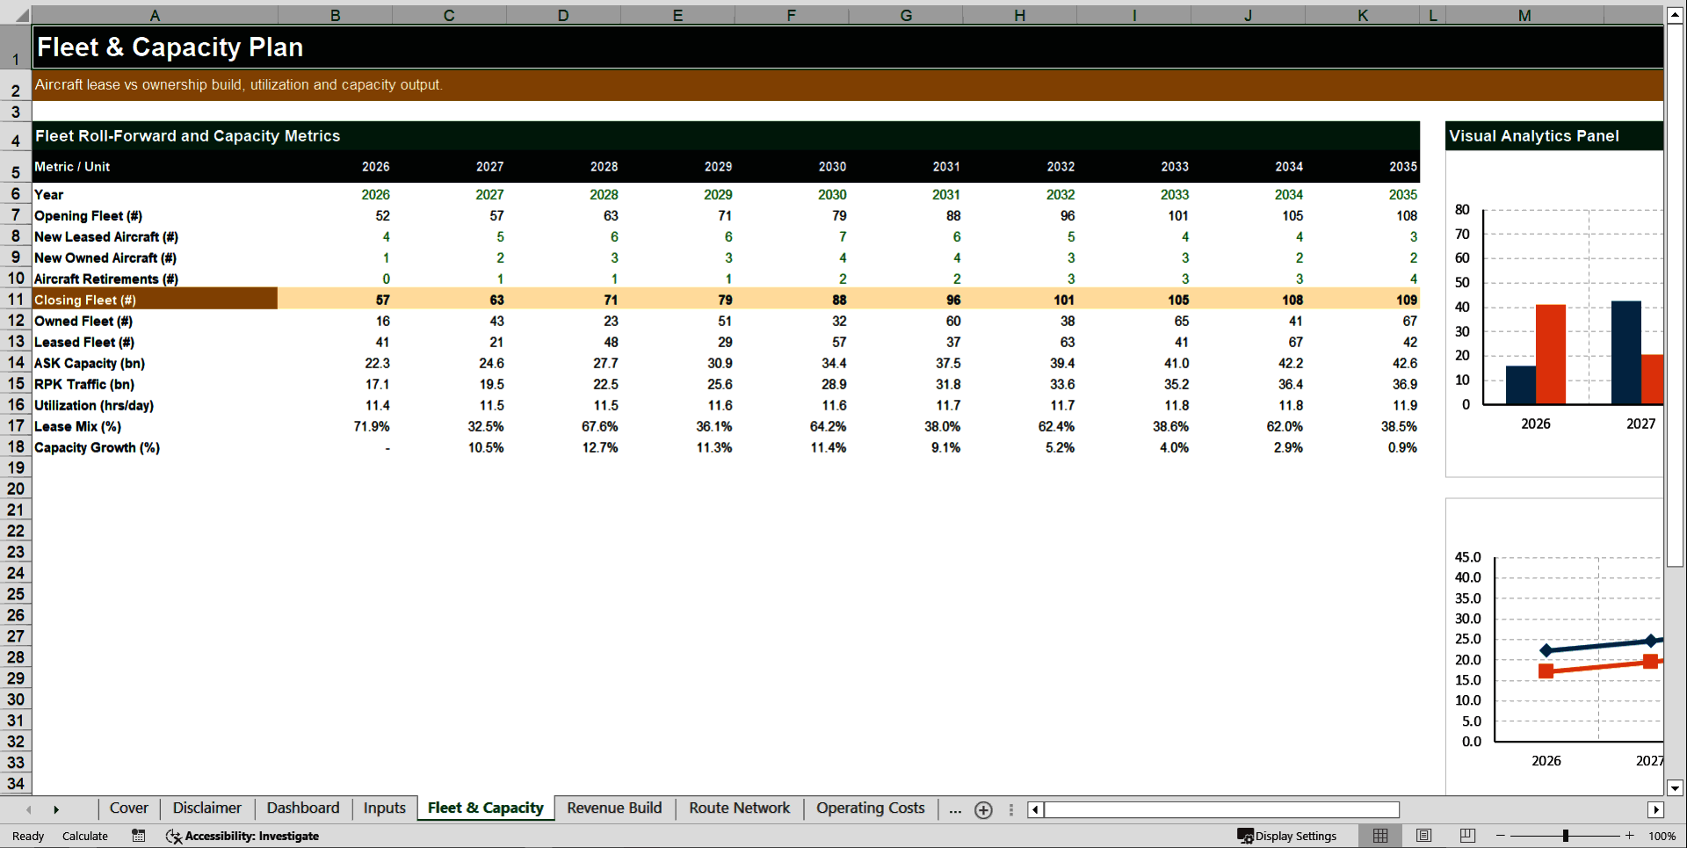Add a new sheet with plus icon

point(983,810)
